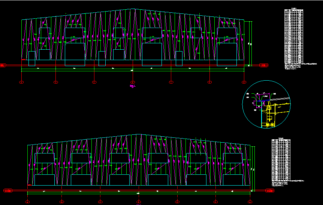Click the leftmost grid bubble under upper elevation
This screenshot has width=323, height=205.
[x=21, y=82]
